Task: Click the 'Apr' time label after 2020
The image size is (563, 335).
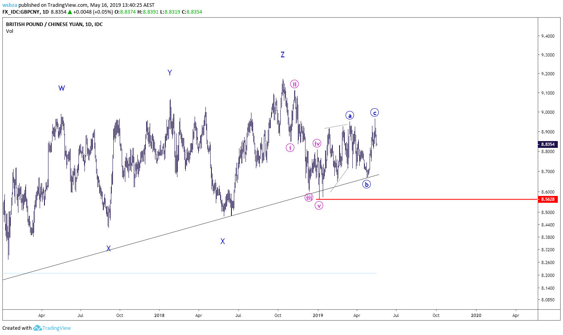Action: pyautogui.click(x=516, y=315)
